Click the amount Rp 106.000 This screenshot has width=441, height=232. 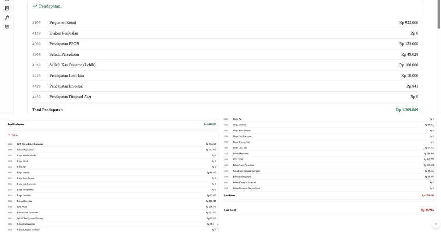coord(409,65)
